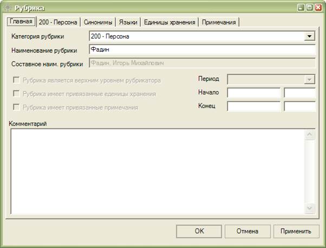Screen dimensions: 326x248
Task: Toggle the верхним уровнем рубрикатора checkbox
Action: tap(16, 80)
